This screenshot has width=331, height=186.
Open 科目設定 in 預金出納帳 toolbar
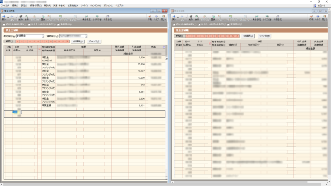click(107, 17)
